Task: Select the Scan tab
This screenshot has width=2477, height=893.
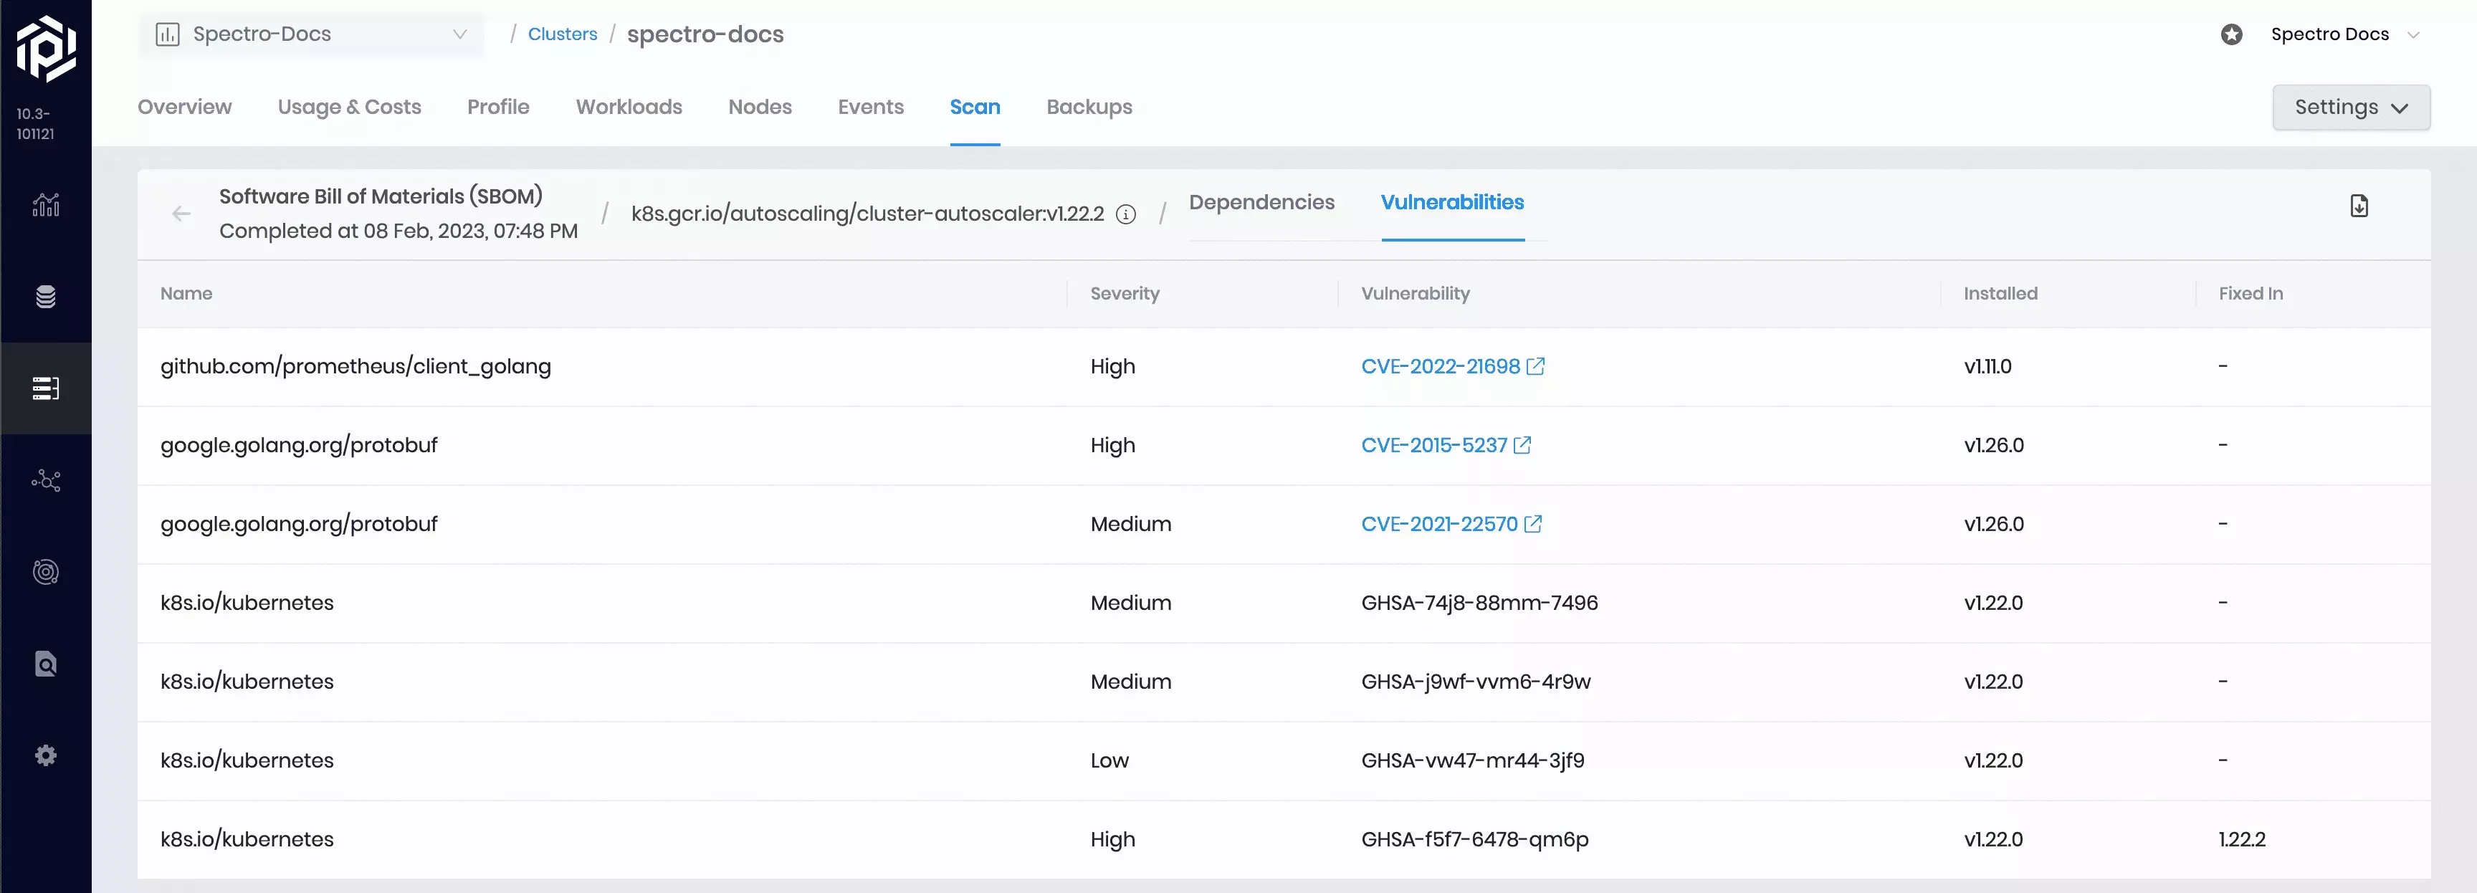Action: pyautogui.click(x=975, y=106)
